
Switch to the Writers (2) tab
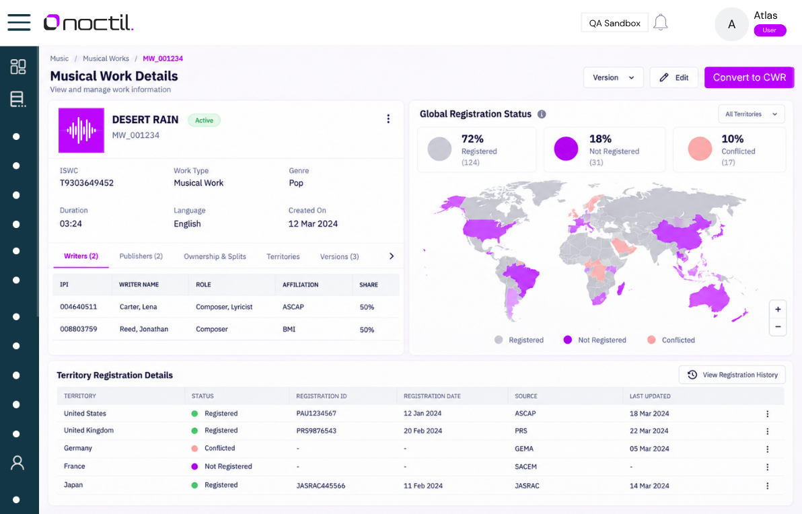(81, 256)
